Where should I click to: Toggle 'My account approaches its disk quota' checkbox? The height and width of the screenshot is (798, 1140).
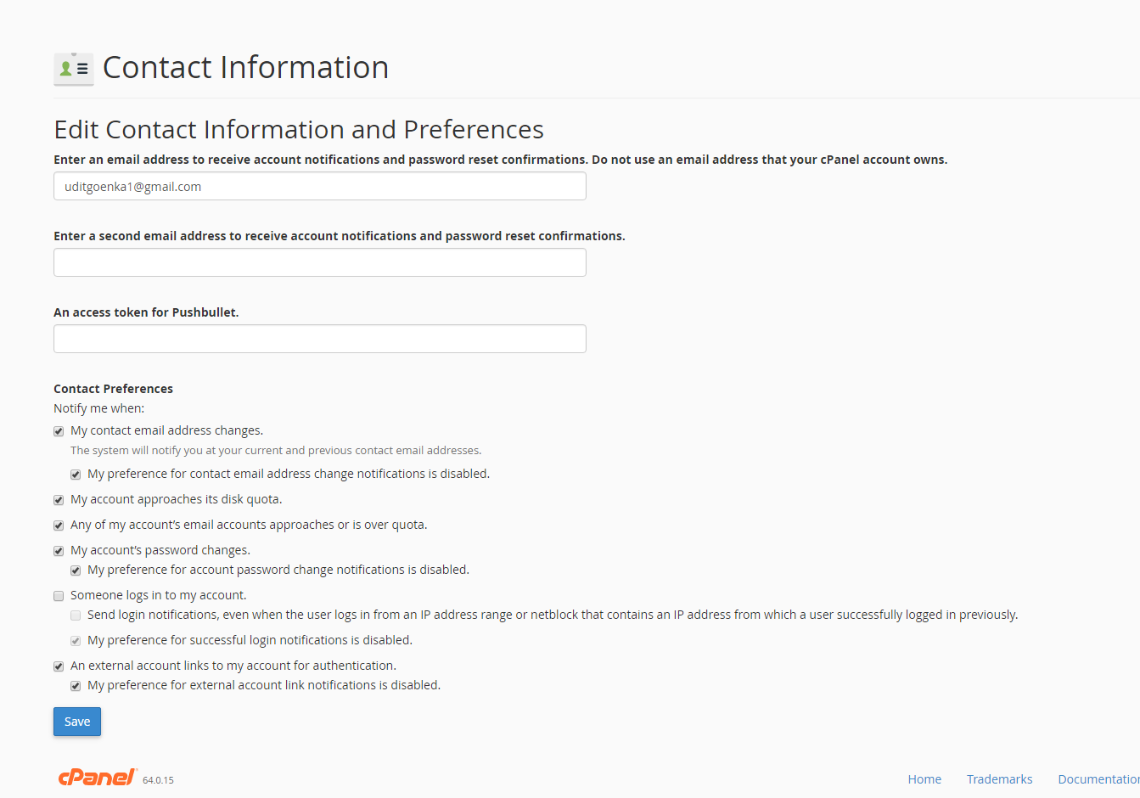click(x=59, y=500)
